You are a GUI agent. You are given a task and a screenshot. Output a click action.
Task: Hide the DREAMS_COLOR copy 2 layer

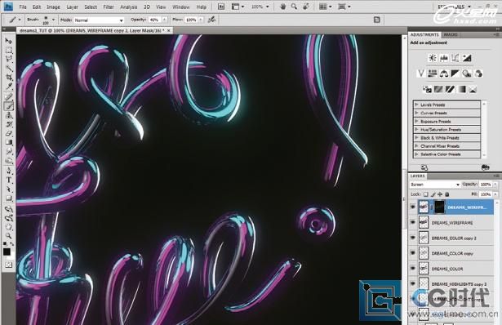[413, 238]
